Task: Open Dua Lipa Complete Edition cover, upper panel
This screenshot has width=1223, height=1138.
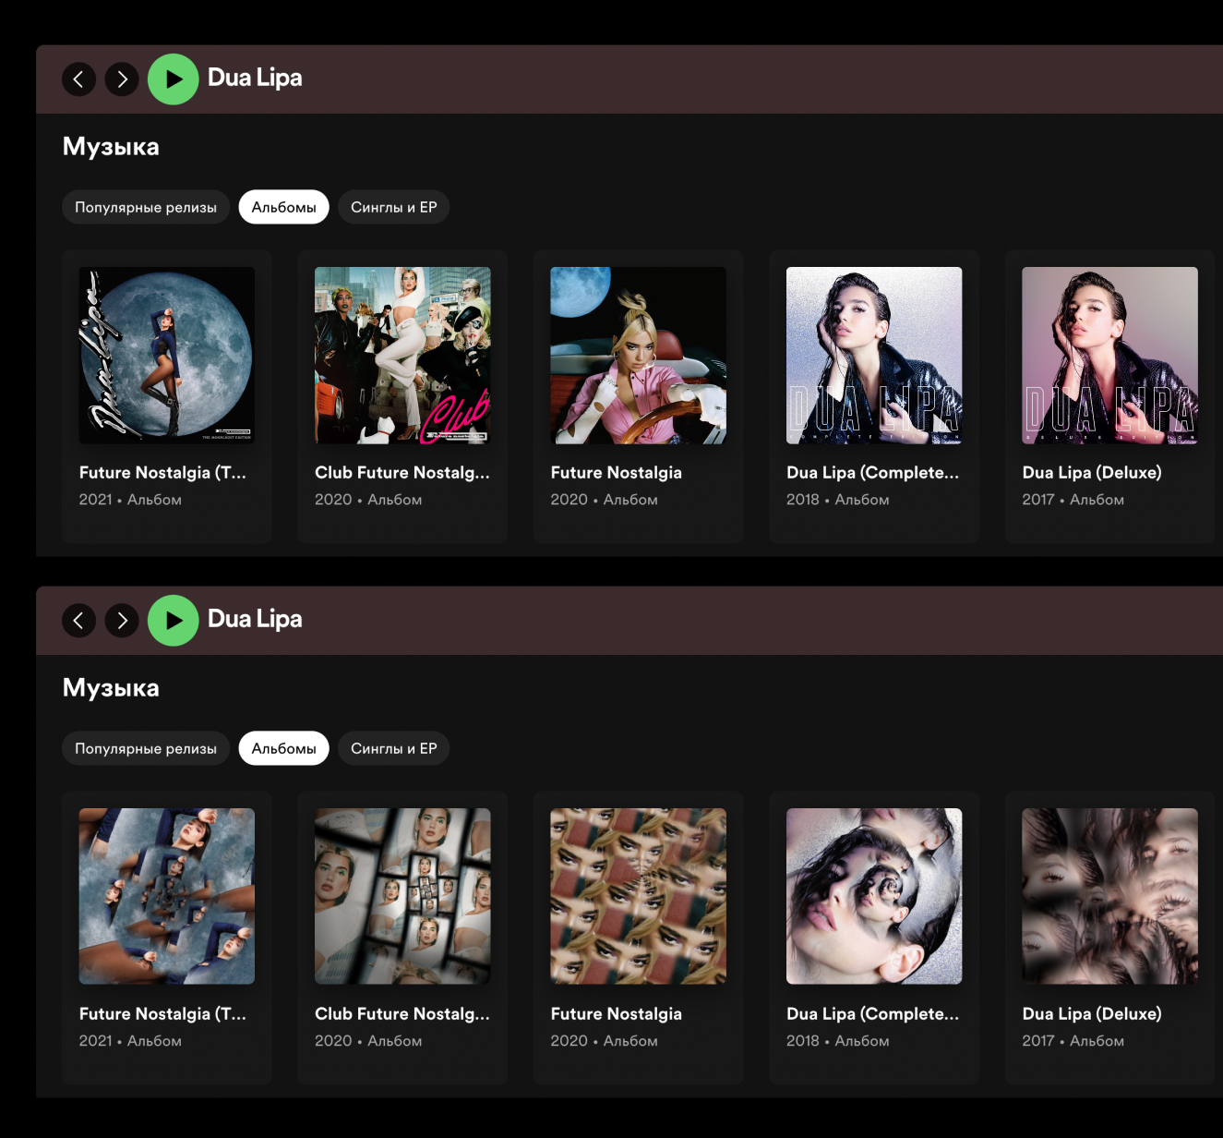Action: click(x=874, y=356)
